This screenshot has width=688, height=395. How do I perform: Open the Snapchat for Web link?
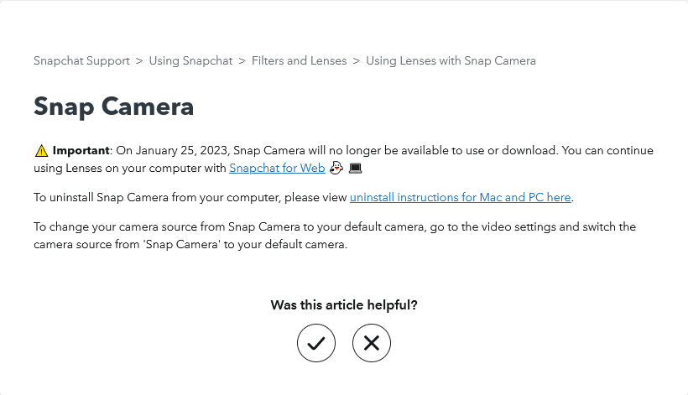click(x=277, y=168)
